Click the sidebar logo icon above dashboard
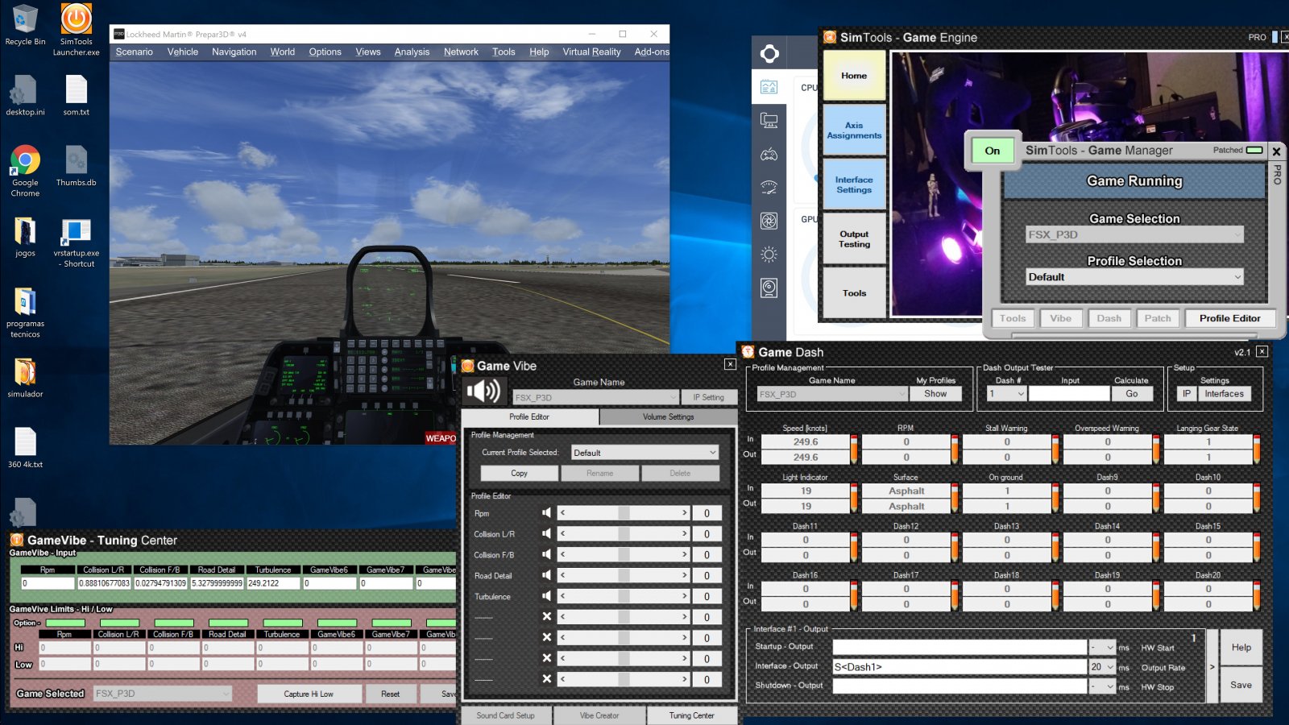The width and height of the screenshot is (1289, 725). coord(769,54)
